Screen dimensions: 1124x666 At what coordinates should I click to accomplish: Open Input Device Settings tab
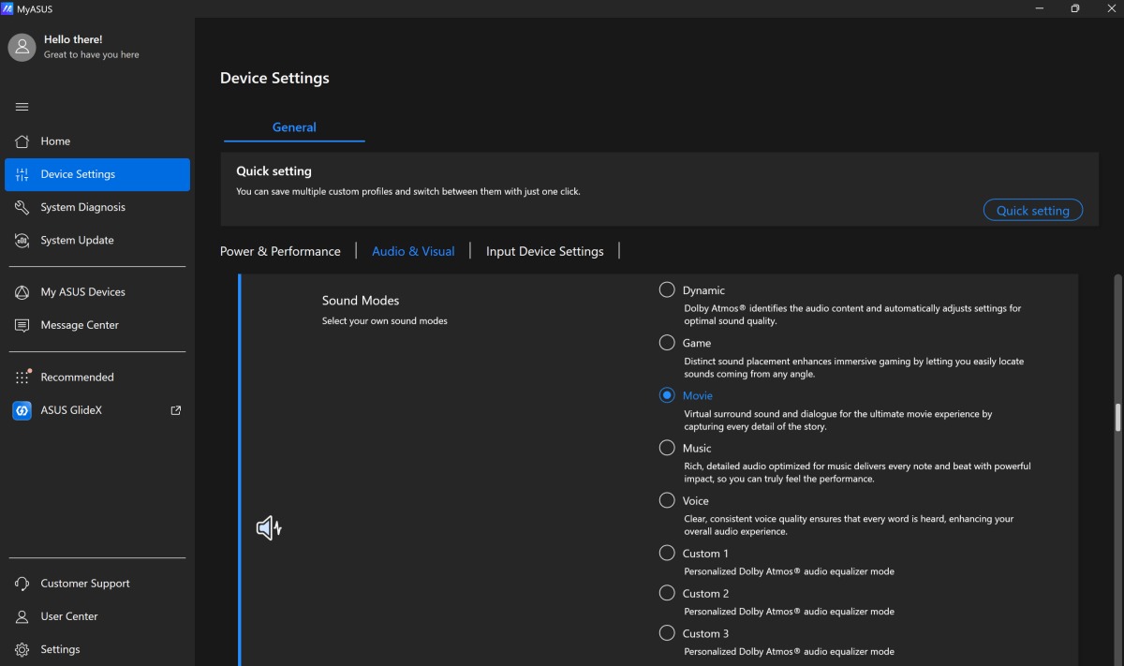point(544,251)
